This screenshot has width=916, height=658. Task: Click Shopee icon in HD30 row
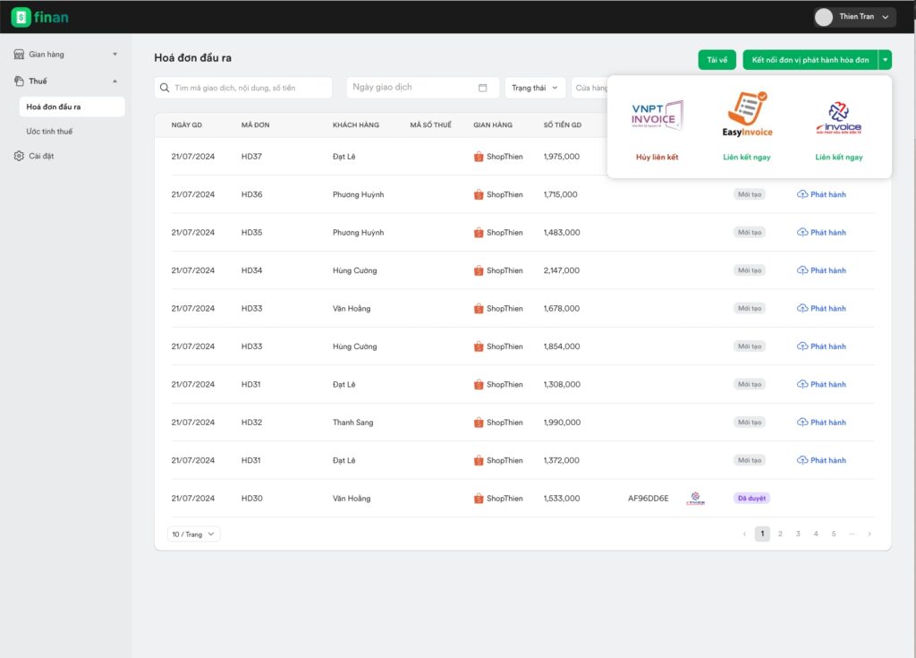pyautogui.click(x=479, y=499)
